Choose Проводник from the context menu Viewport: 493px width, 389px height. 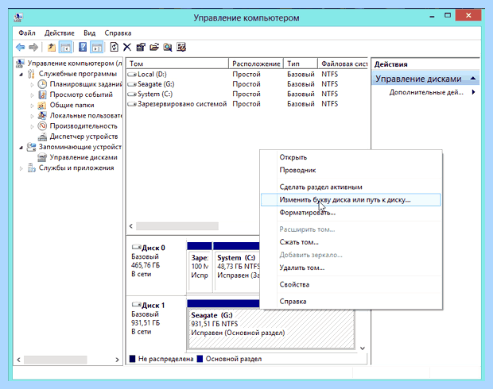click(x=351, y=170)
